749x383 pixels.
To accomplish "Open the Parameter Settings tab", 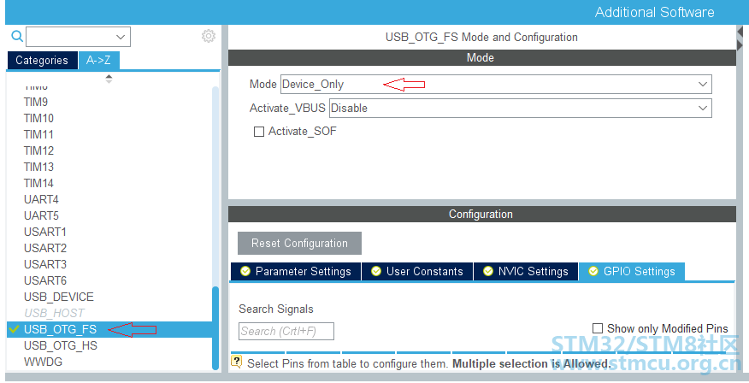I will 296,271.
